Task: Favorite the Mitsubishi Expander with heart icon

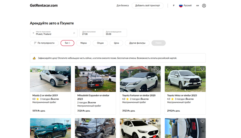Action: pos(113,69)
